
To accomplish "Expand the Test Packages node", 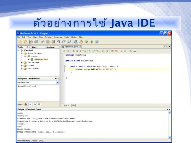I will [22, 62].
